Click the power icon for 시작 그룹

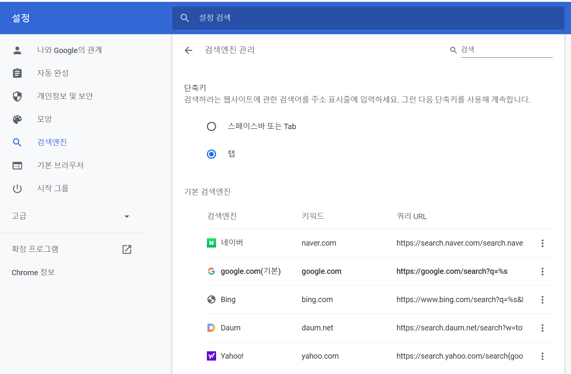coord(17,188)
